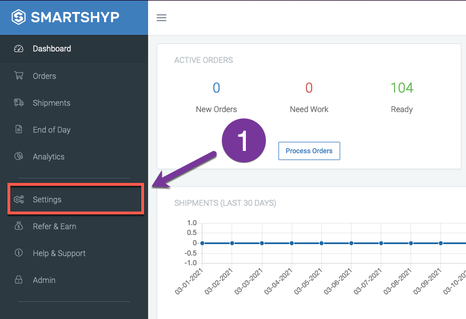Click the Refer & Earn money bag icon
Viewport: 466px width, 319px height.
click(x=19, y=226)
